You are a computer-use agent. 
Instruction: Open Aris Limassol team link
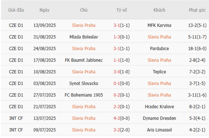click(159, 130)
